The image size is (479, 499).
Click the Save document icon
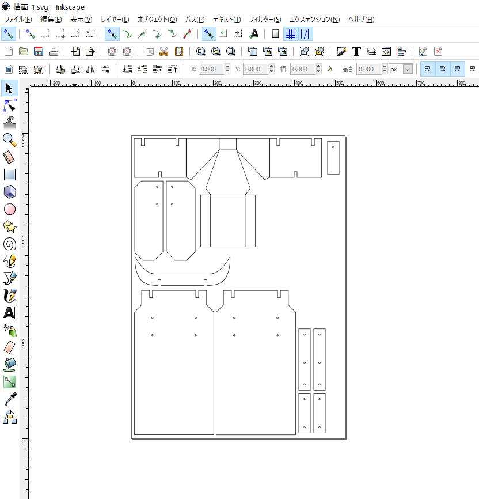39,51
